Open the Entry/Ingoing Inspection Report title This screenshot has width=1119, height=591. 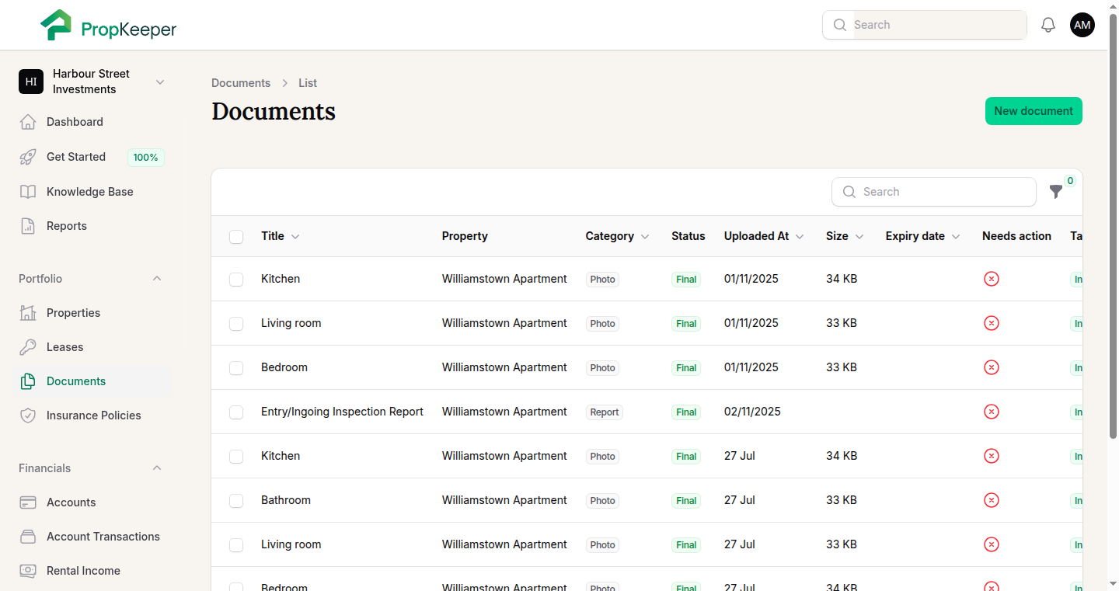coord(342,412)
